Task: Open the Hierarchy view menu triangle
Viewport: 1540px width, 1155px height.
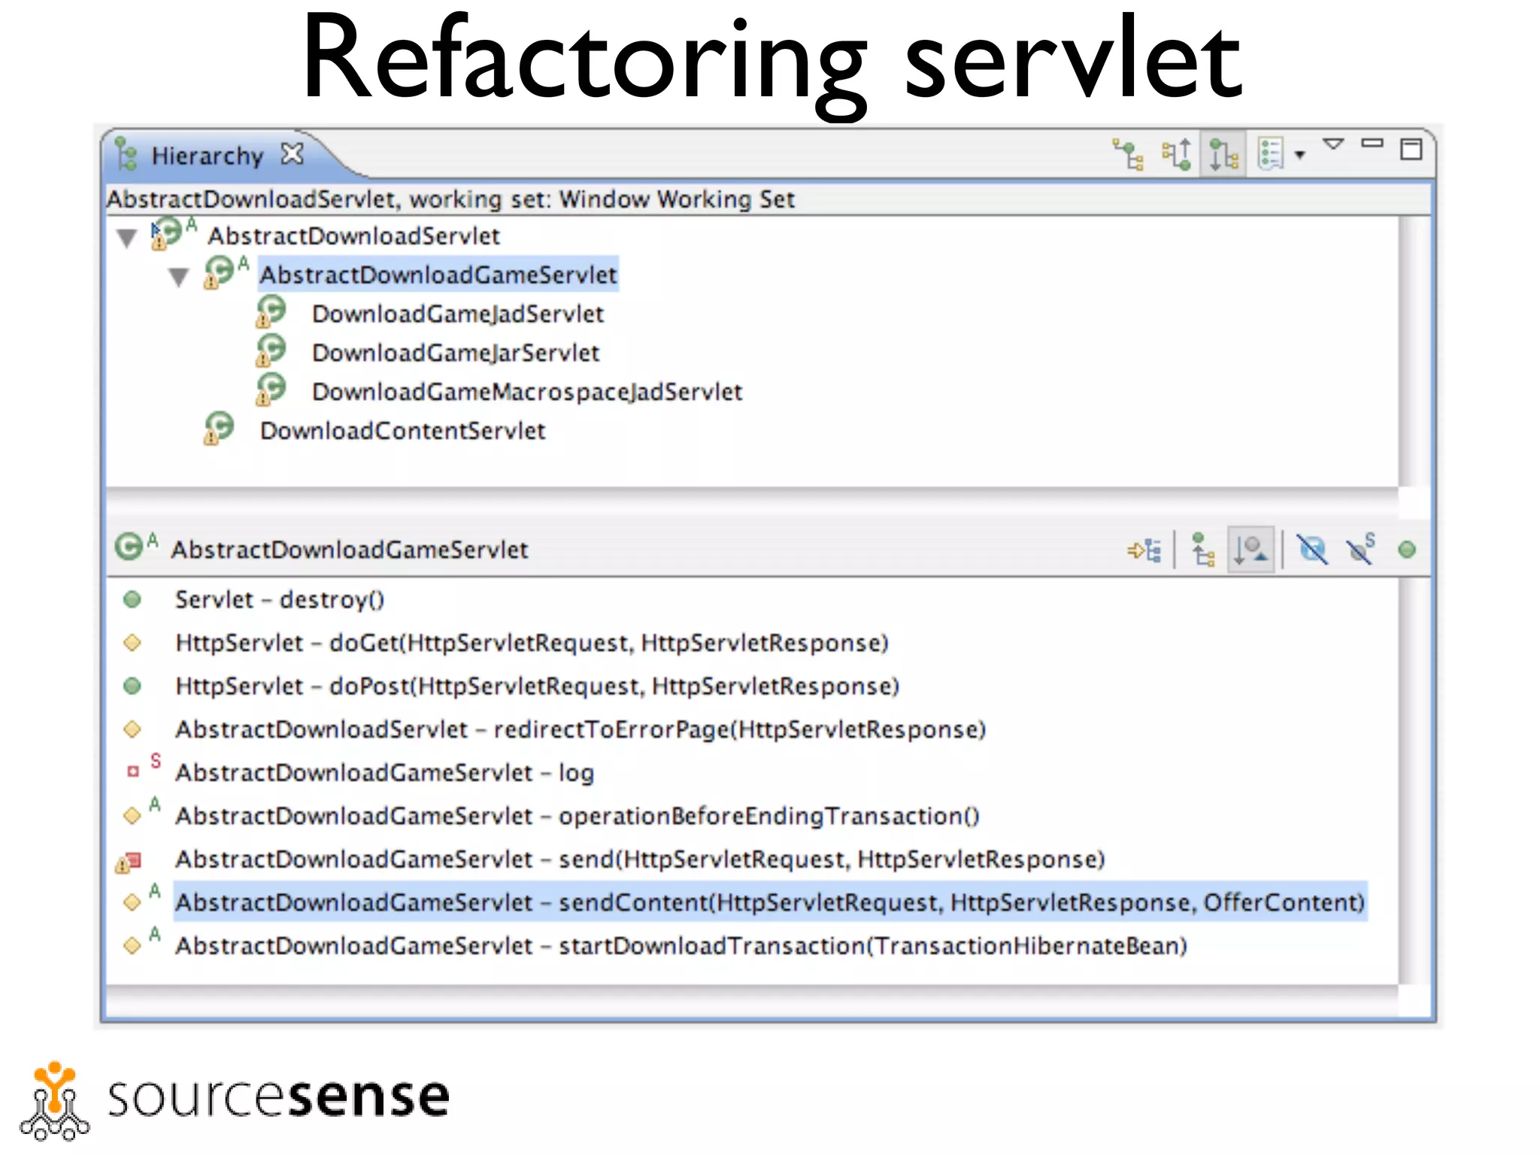Action: coord(1333,144)
